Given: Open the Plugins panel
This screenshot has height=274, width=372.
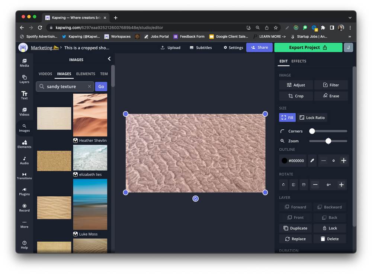Looking at the screenshot, I should coord(24,191).
